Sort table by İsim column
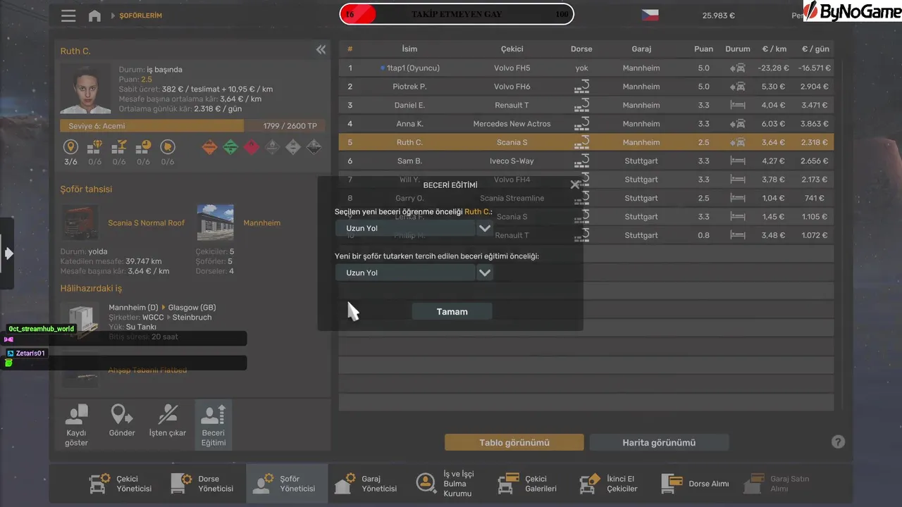The width and height of the screenshot is (902, 507). [409, 49]
